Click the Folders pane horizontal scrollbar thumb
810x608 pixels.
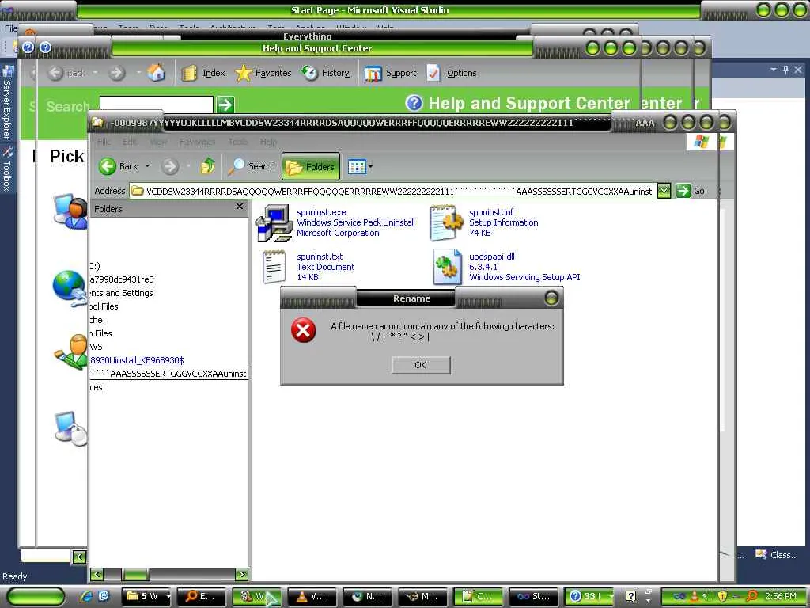pyautogui.click(x=135, y=574)
